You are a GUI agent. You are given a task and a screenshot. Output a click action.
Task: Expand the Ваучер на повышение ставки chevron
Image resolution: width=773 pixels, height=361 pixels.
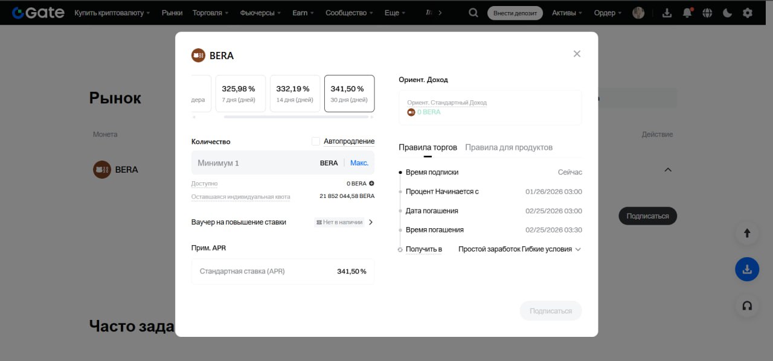tap(371, 222)
